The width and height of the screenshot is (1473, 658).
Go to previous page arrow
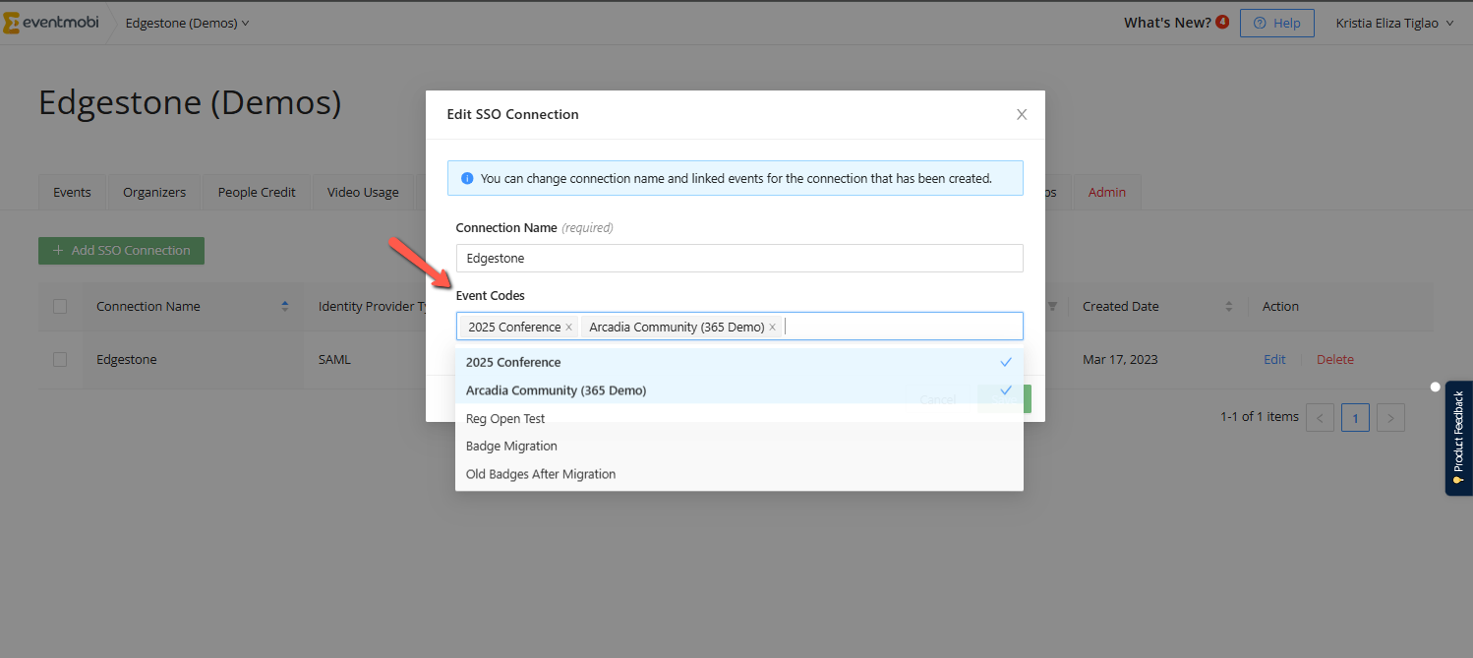[1320, 418]
